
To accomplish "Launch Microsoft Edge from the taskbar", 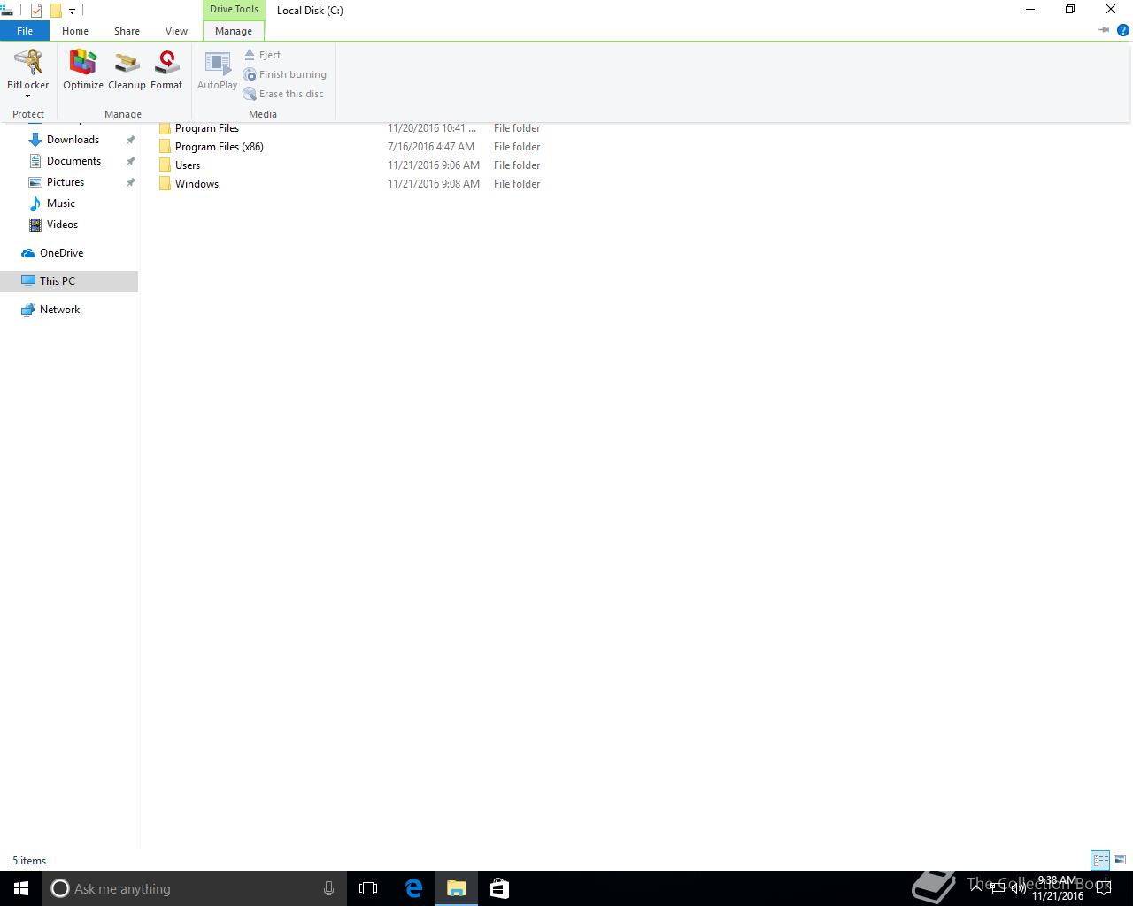I will coord(413,888).
